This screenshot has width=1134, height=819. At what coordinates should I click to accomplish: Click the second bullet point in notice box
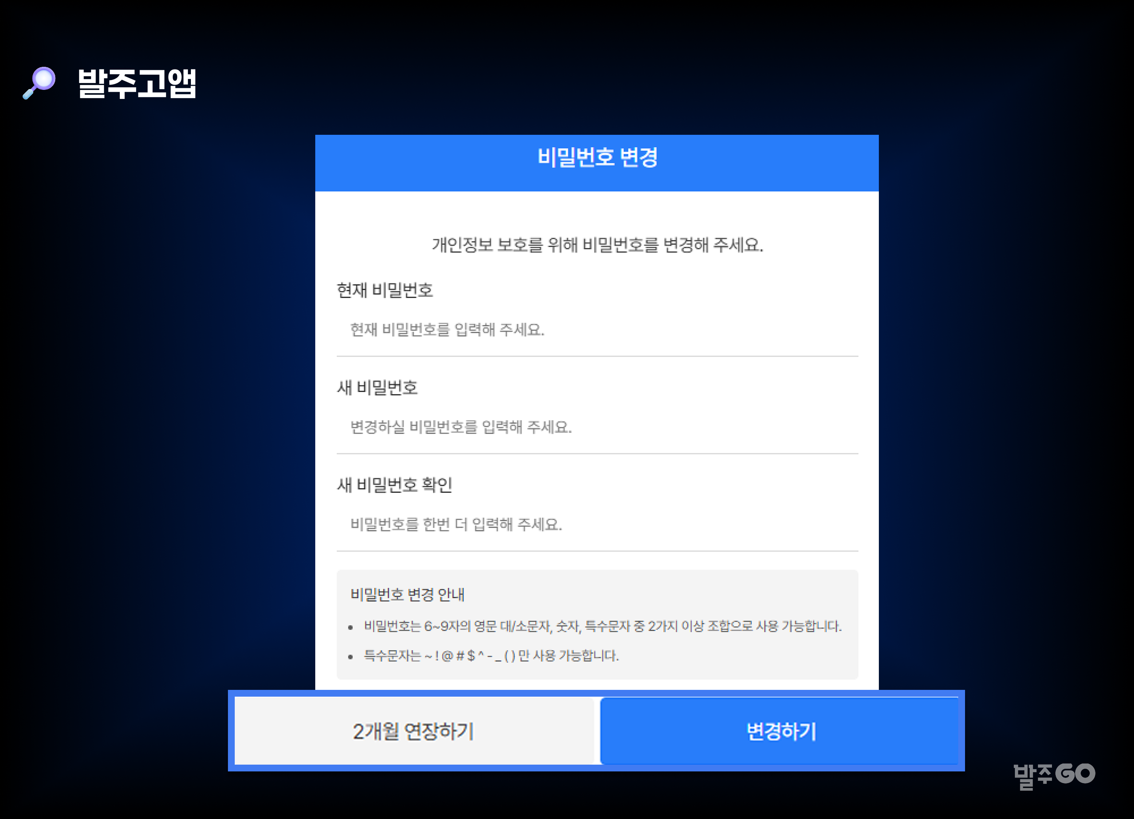tap(350, 657)
